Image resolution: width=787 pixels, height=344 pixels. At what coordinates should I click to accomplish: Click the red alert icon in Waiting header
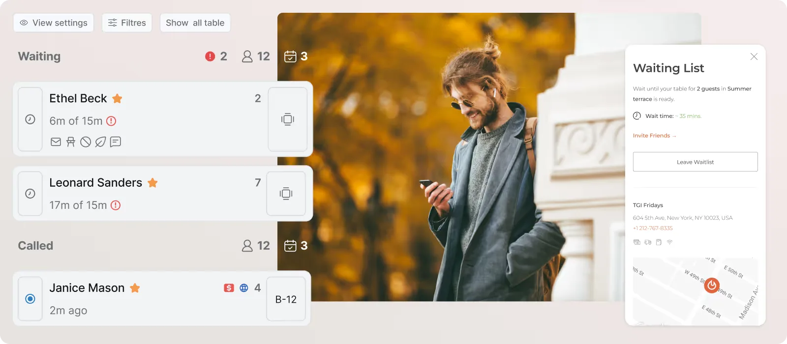(x=210, y=57)
